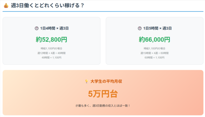Click the が最も多く、週3日勤務の収入とほぼ一致！ sentence

pos(103,106)
